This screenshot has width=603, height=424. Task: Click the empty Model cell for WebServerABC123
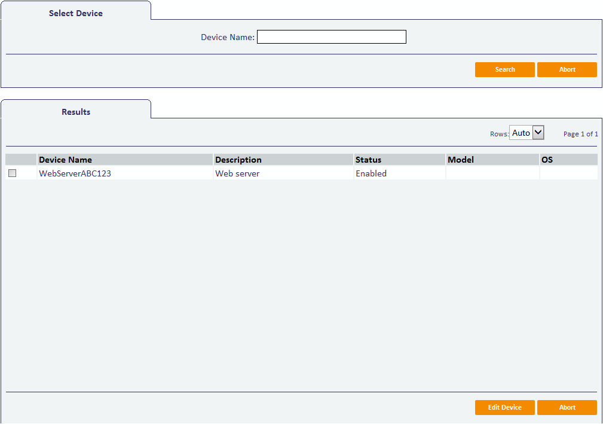[x=492, y=173]
